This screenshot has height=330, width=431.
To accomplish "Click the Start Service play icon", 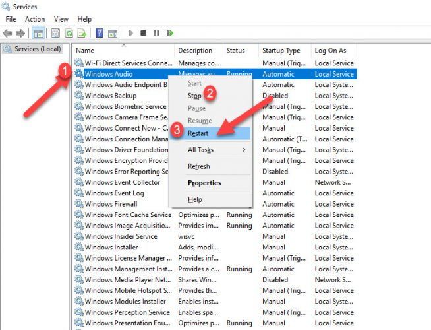I will point(131,33).
